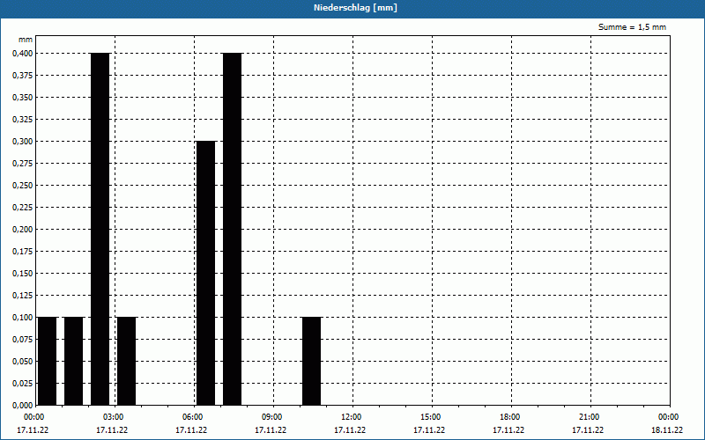Select the 0,200 y-axis value
Image resolution: width=705 pixels, height=440 pixels.
[23, 230]
